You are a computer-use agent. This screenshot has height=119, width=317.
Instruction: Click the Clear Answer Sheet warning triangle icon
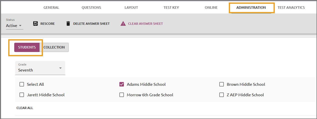coord(123,23)
